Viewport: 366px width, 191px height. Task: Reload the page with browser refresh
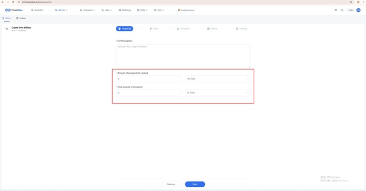tap(13, 2)
